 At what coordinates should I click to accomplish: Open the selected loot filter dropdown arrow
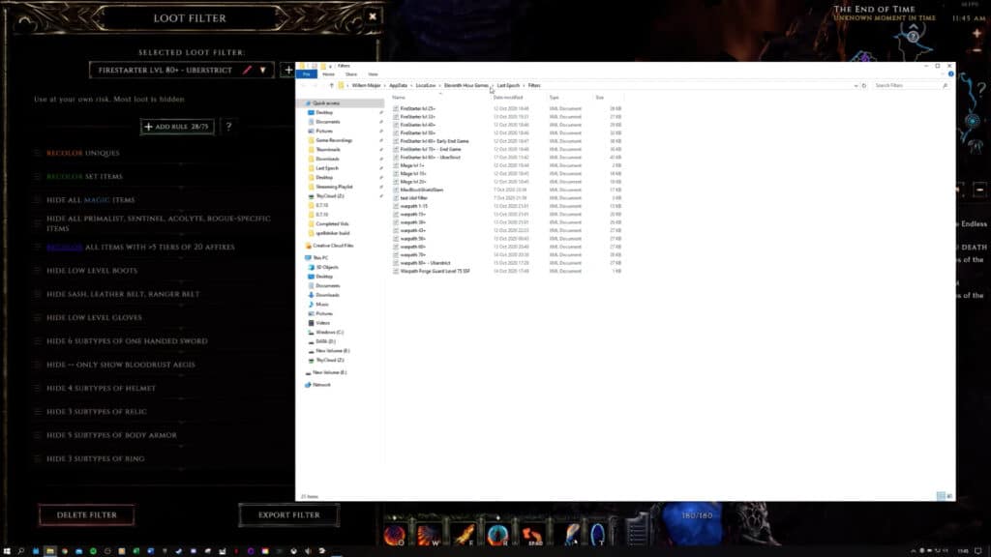click(x=263, y=70)
